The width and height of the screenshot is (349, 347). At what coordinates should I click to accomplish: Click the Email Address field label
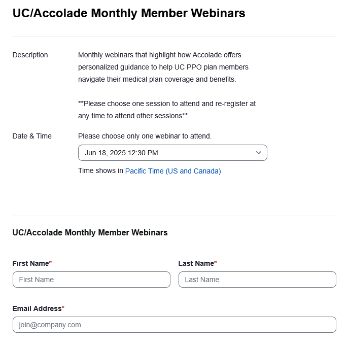coord(37,308)
